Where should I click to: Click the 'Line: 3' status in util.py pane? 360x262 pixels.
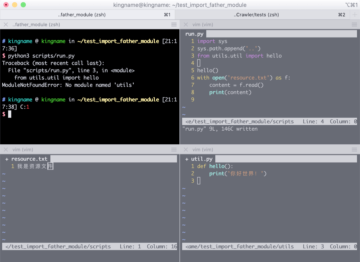click(313, 247)
